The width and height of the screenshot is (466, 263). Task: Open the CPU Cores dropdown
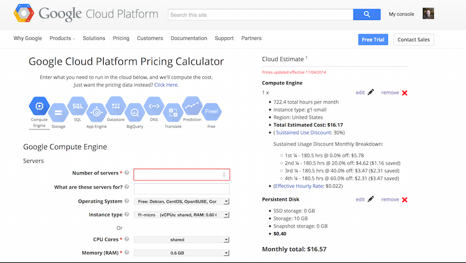click(182, 240)
